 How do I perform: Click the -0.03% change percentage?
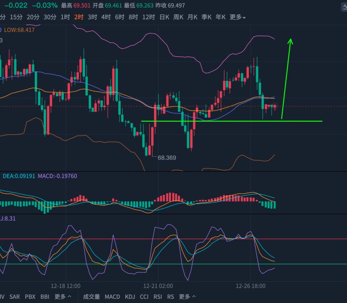pyautogui.click(x=45, y=5)
